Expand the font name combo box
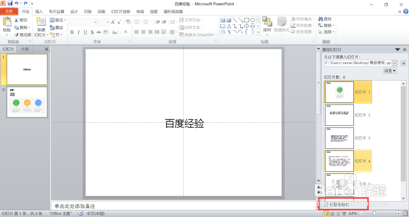409x217 pixels. 95,22
